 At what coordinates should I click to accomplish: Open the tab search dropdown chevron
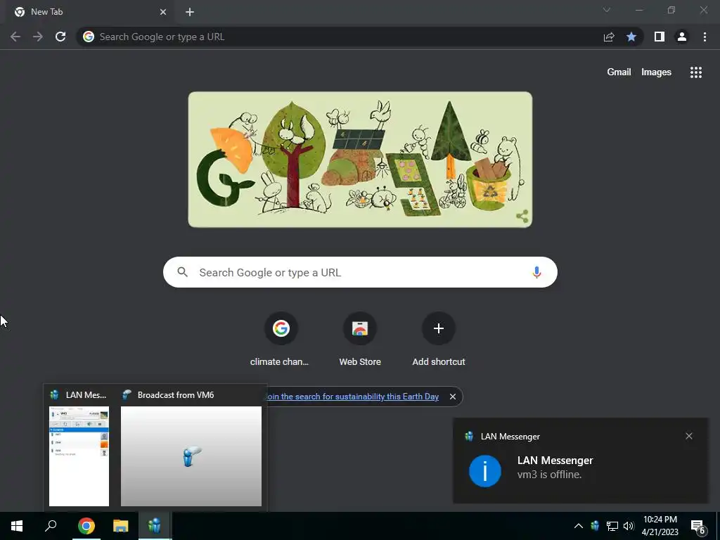[x=607, y=10]
